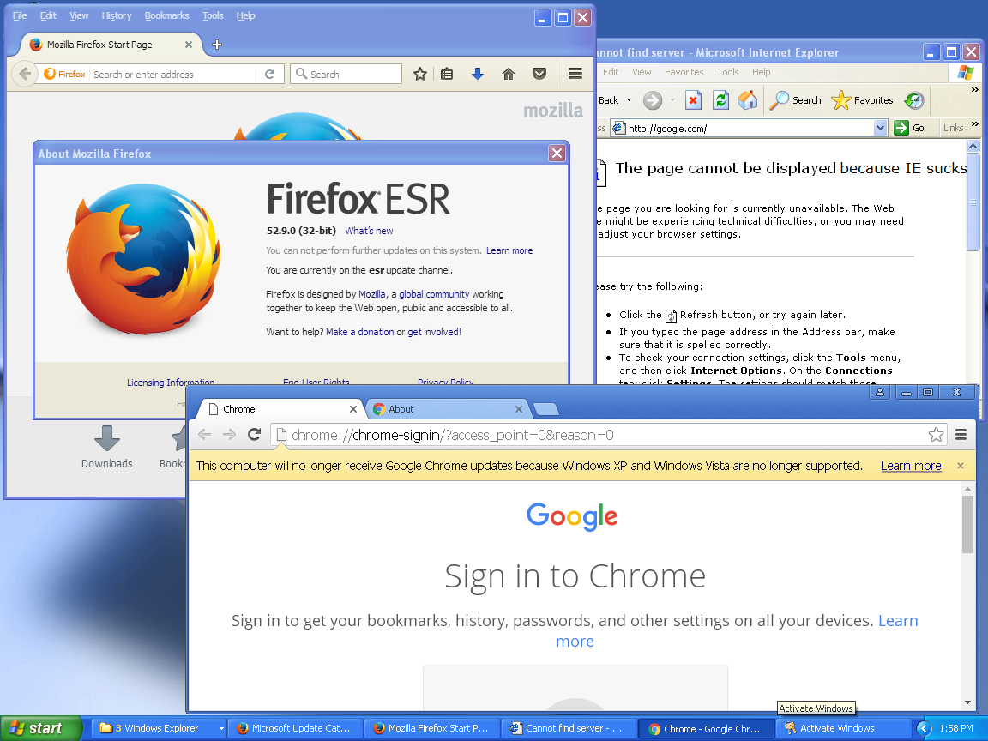Click Internet Explorer Refresh button
The height and width of the screenshot is (741, 988).
pos(720,99)
